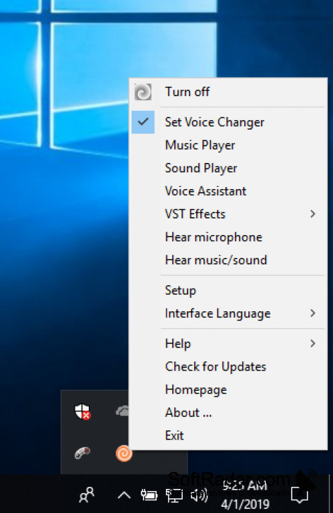Click the network icon in taskbar

174,496
